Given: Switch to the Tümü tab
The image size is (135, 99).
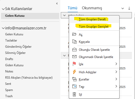Looking at the screenshot, I should tap(72, 8).
